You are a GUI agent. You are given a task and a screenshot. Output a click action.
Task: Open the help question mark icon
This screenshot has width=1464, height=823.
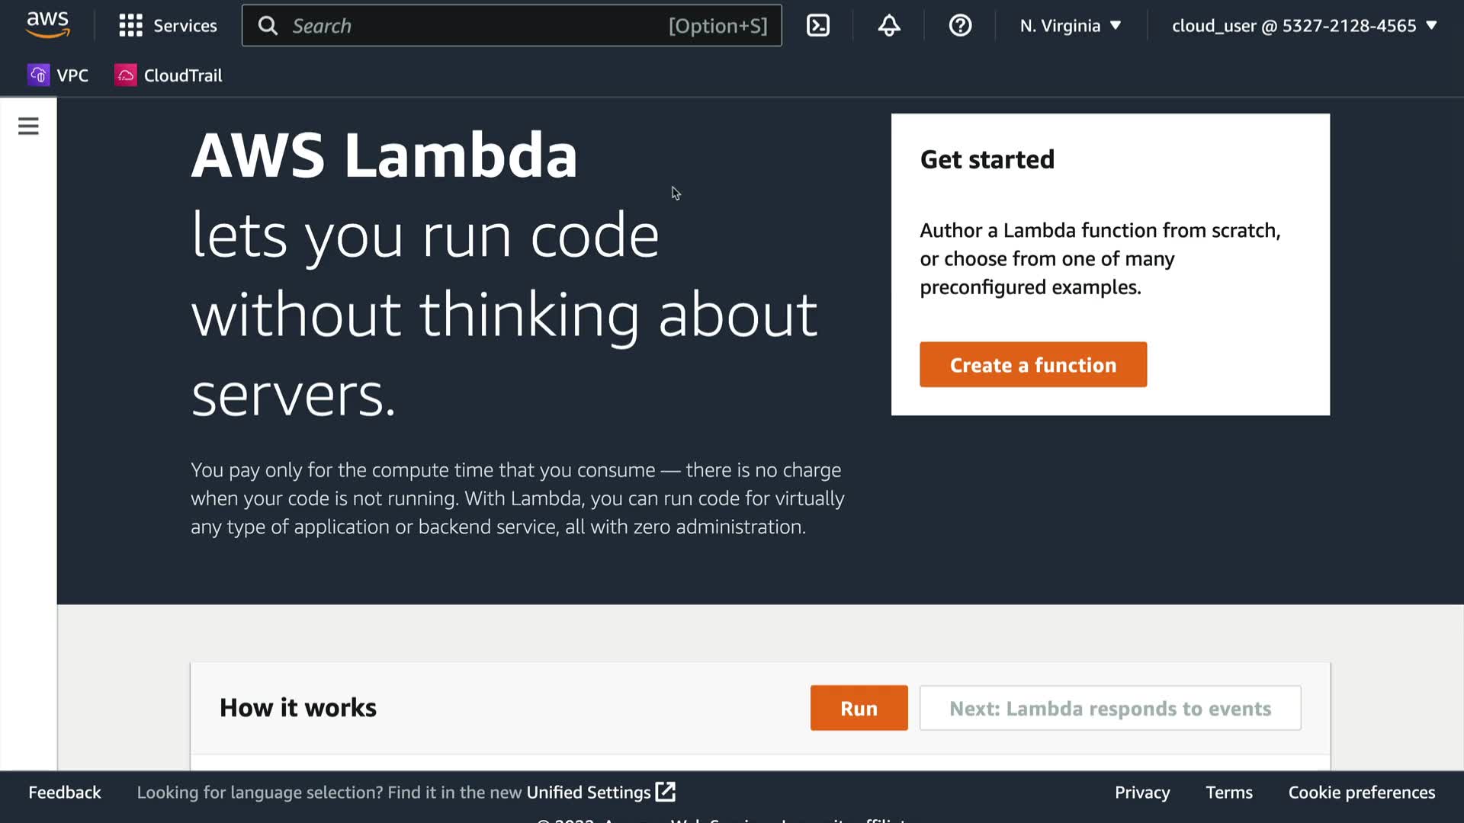click(x=960, y=26)
